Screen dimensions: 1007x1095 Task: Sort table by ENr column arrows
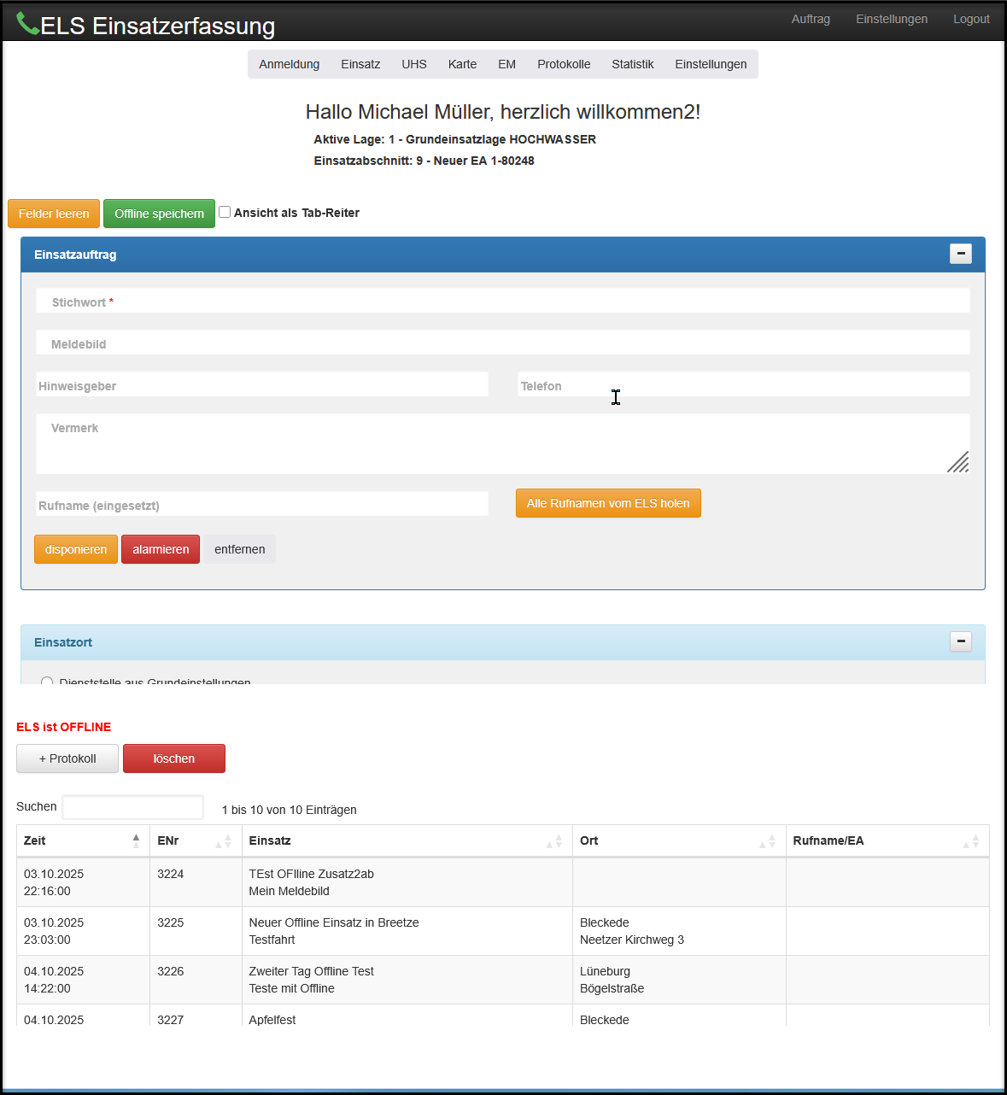224,841
